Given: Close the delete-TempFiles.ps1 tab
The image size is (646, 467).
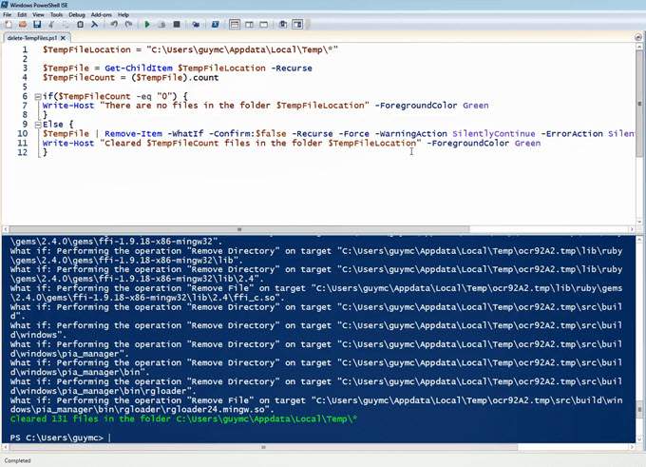Looking at the screenshot, I should coord(63,38).
